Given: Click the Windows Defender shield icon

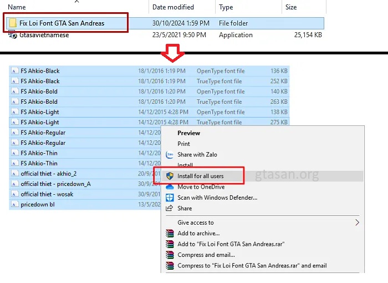Looking at the screenshot, I should [x=170, y=198].
